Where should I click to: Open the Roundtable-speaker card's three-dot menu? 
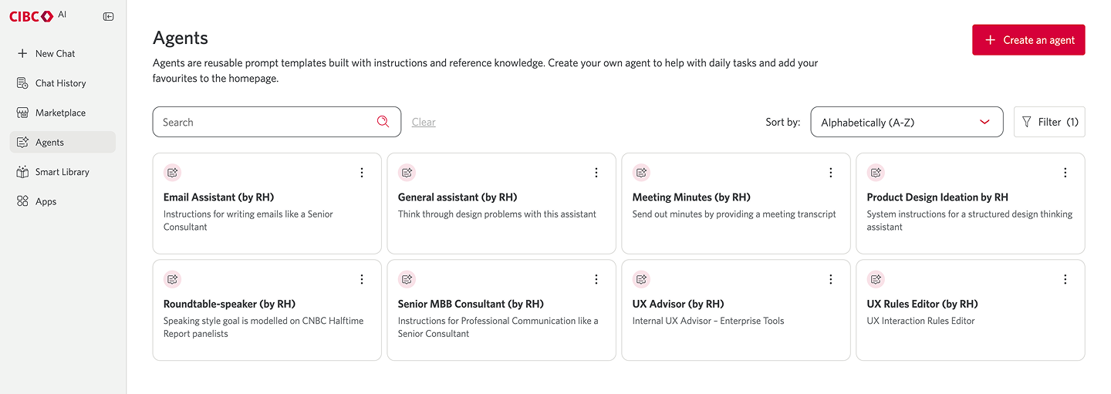362,279
